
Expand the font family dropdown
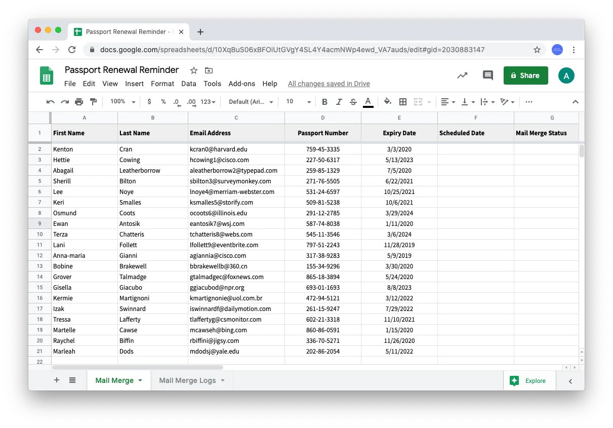tap(251, 102)
